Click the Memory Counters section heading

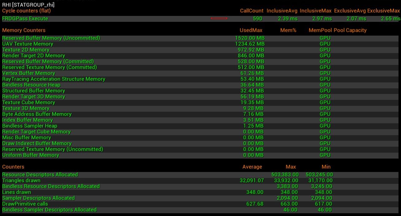[24, 30]
